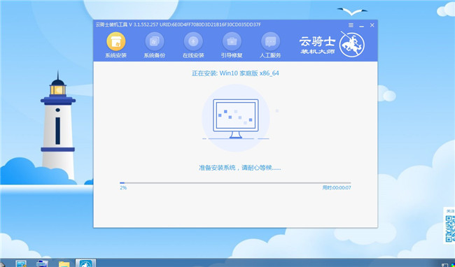This screenshot has width=455, height=267.
Task: Click the '2%' progress value
Action: (123, 187)
